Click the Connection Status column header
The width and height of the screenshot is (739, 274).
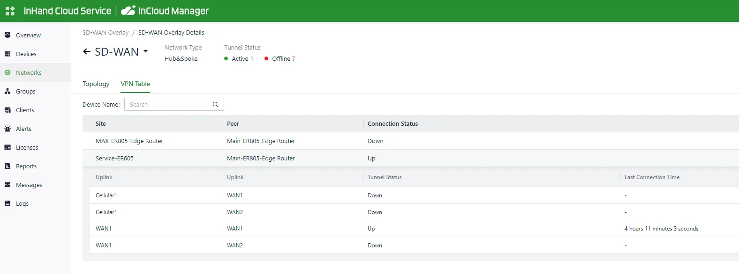393,123
